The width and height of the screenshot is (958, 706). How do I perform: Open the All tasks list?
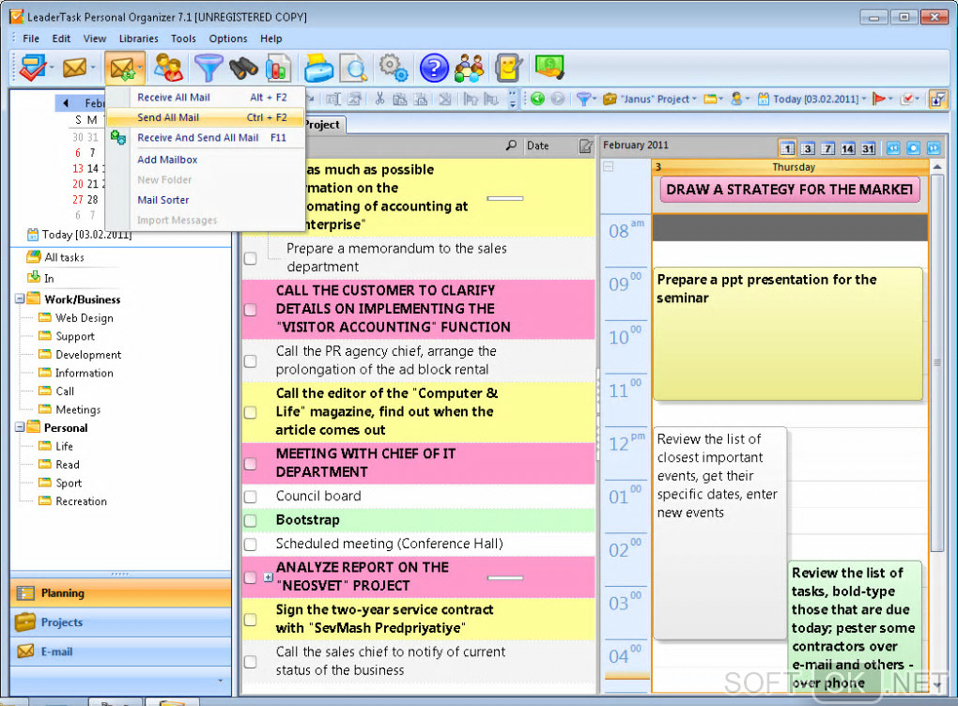pyautogui.click(x=56, y=257)
